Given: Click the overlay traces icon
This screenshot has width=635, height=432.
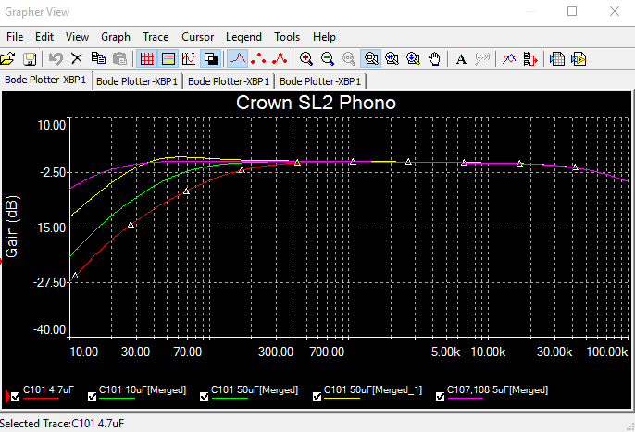Looking at the screenshot, I should coord(509,58).
